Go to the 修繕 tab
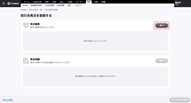The image size is (191, 103). click(103, 2)
